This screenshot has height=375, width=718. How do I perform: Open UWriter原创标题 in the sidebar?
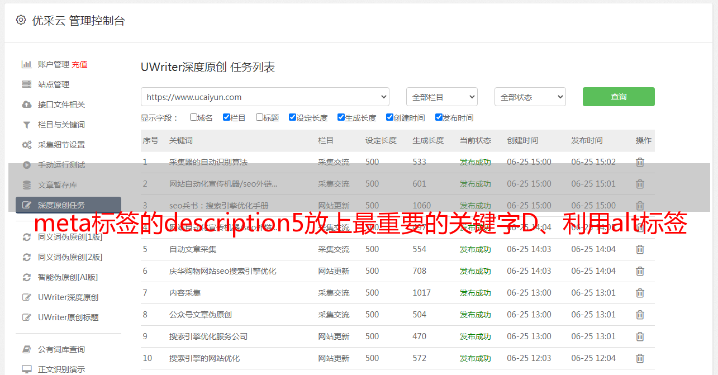coord(68,317)
